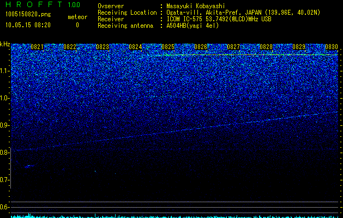This screenshot has height=218, width=343.
Task: Click the date stamp 10.05.15 08:20
Action: click(x=28, y=25)
